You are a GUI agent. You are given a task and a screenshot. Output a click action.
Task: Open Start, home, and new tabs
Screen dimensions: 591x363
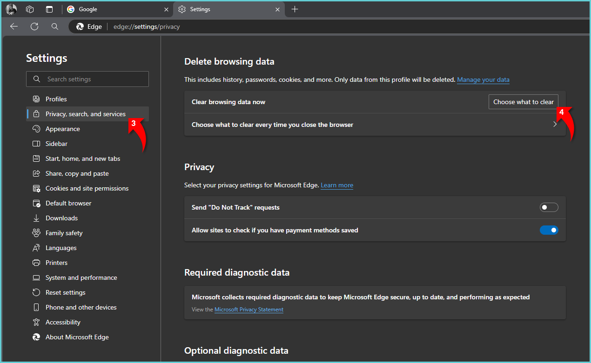pos(87,158)
